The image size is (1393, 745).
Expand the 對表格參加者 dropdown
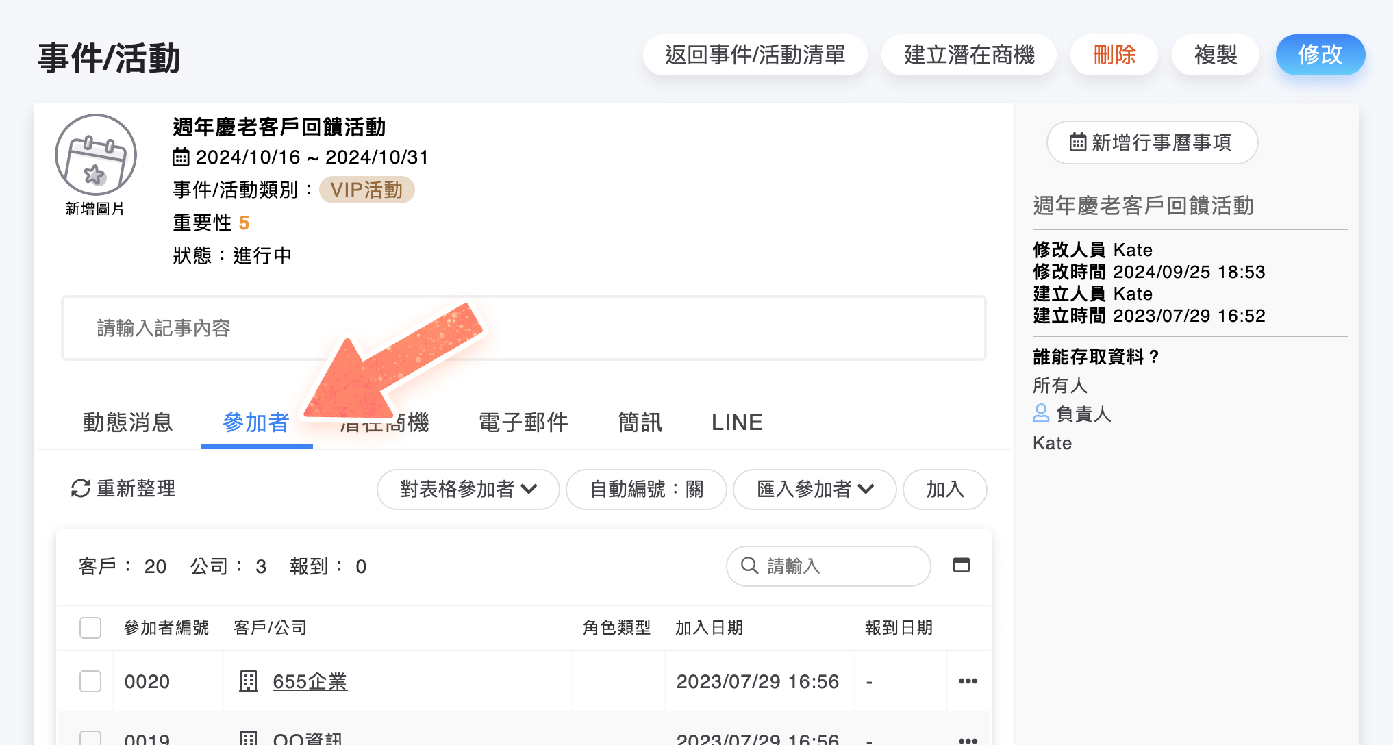[468, 489]
